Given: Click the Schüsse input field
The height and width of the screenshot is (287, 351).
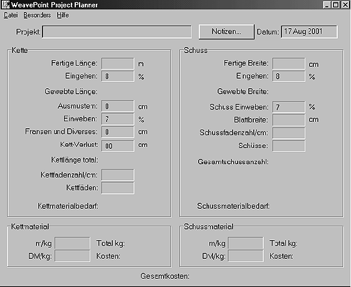Looking at the screenshot, I should (x=289, y=146).
